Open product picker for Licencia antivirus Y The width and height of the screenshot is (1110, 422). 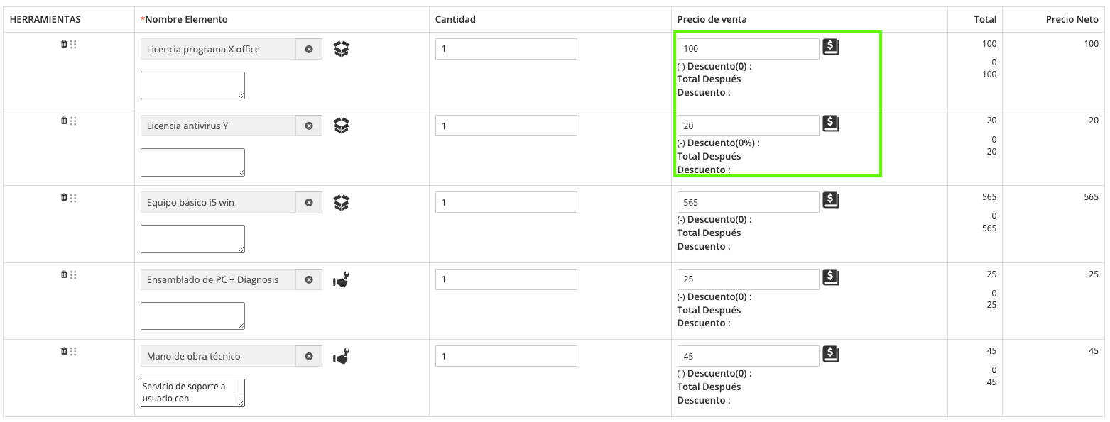[342, 126]
